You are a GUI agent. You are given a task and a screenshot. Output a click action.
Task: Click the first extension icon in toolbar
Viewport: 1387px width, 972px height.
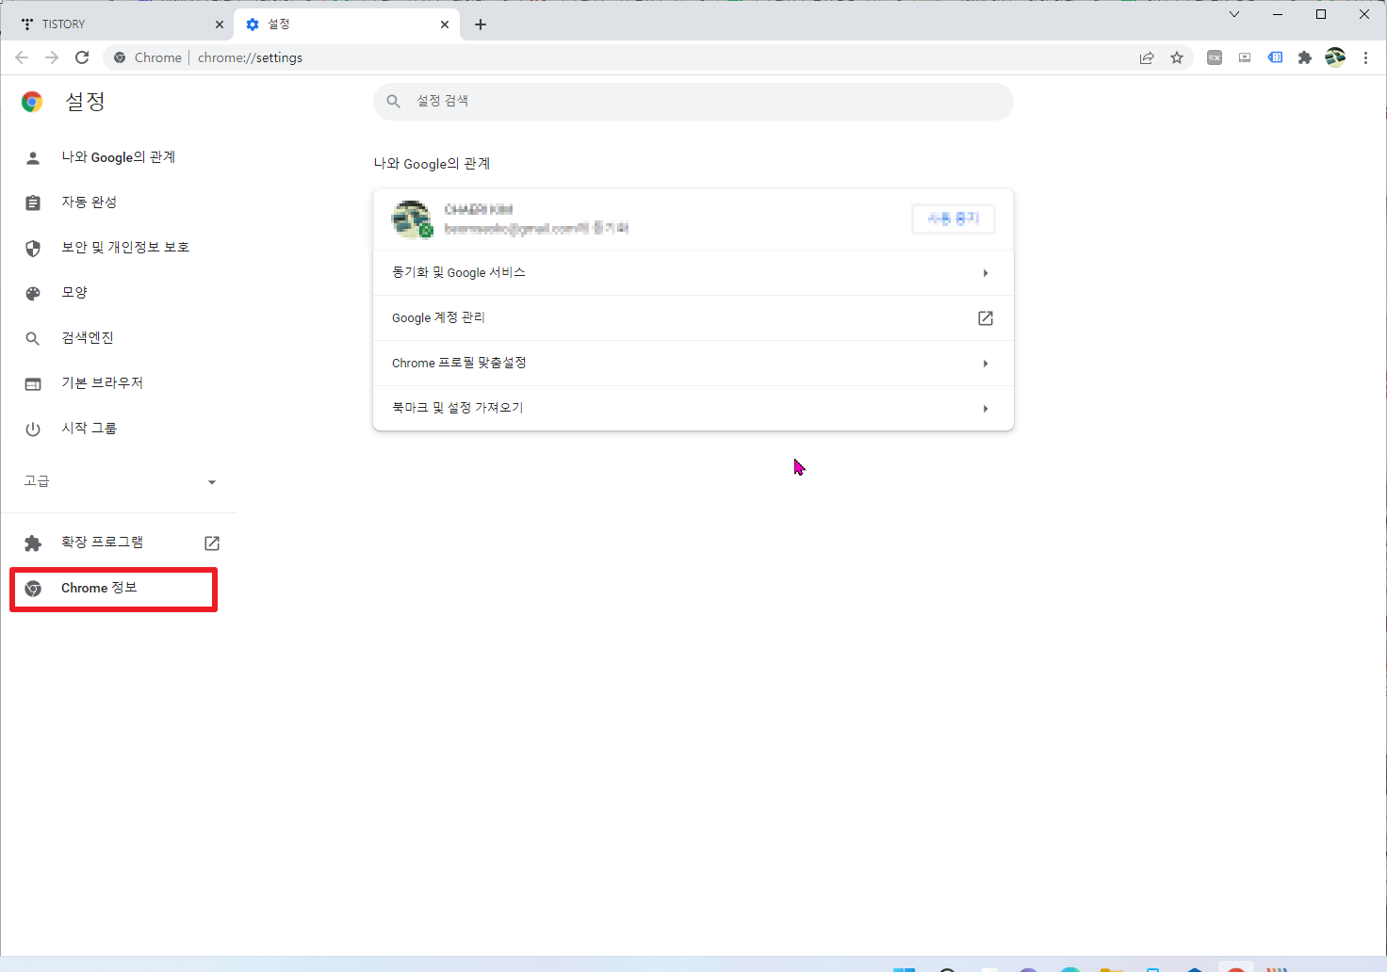[1215, 58]
